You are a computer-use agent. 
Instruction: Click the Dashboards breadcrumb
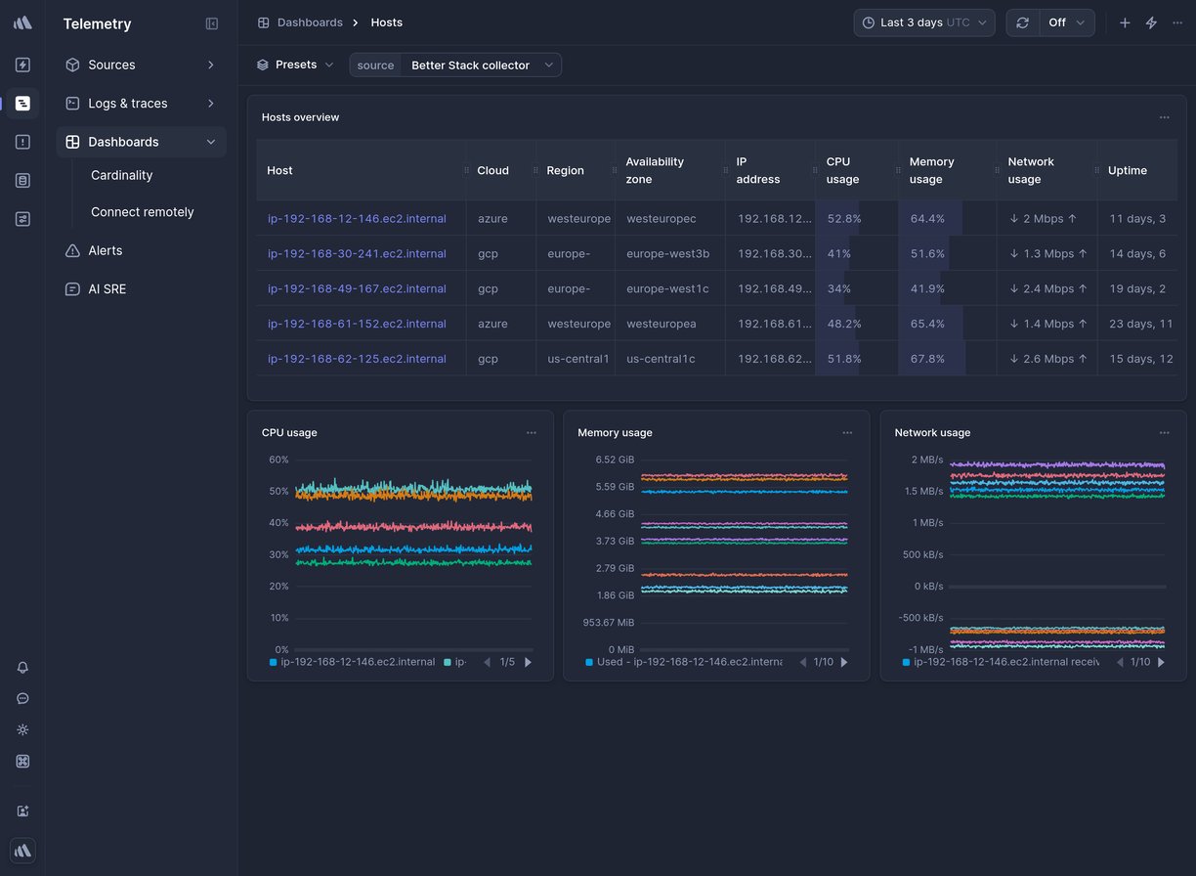311,22
